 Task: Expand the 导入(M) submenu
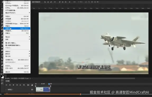point(17,56)
